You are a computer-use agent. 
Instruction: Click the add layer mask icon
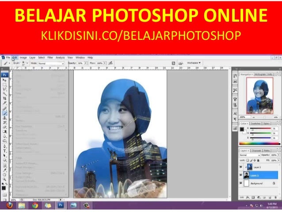coord(253,197)
